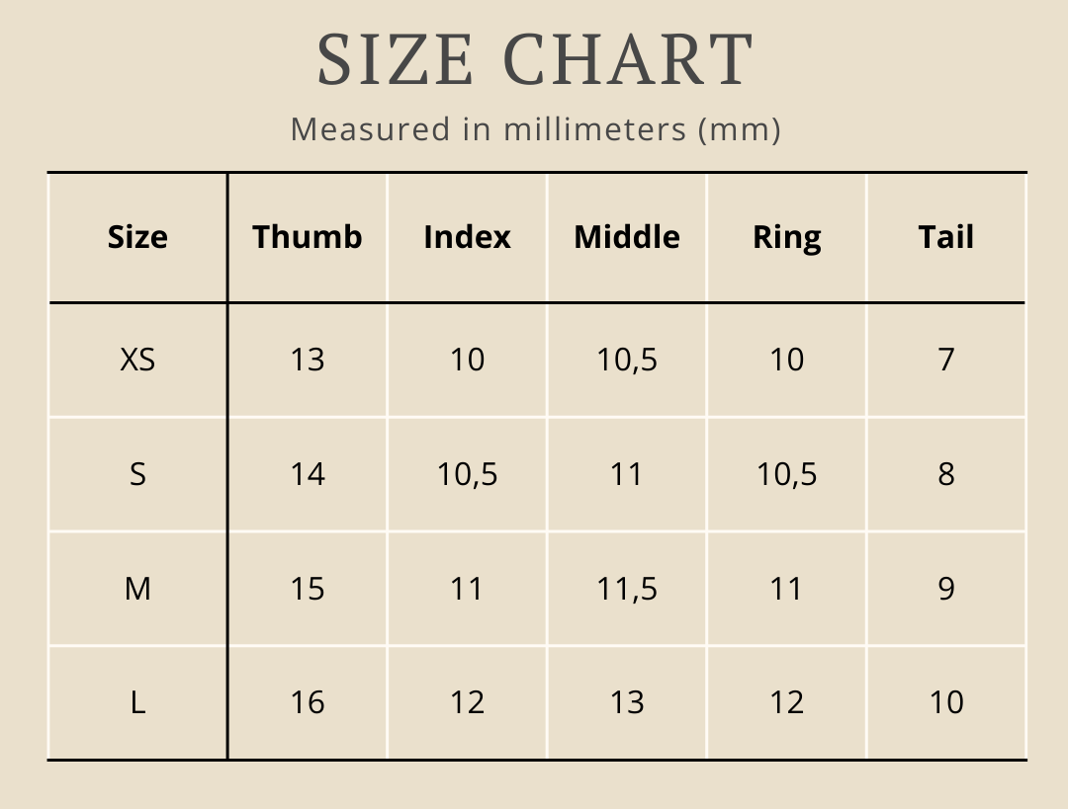Click the SIZE CHART title
Image resolution: width=1068 pixels, height=809 pixels.
pos(535,61)
